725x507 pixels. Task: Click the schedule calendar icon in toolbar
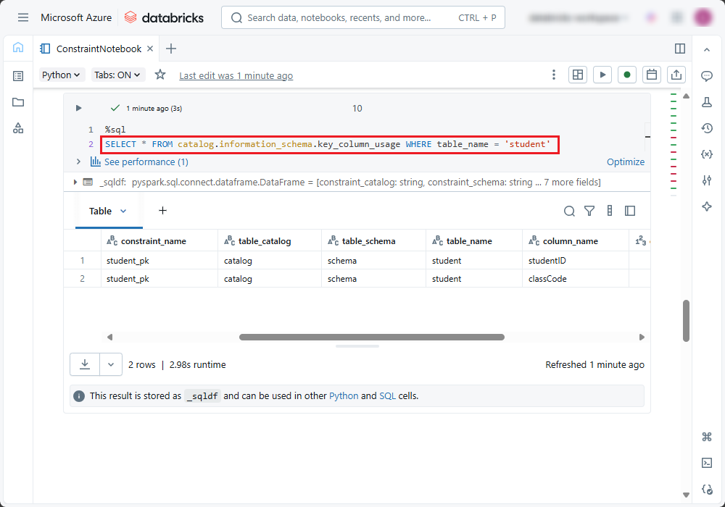652,75
